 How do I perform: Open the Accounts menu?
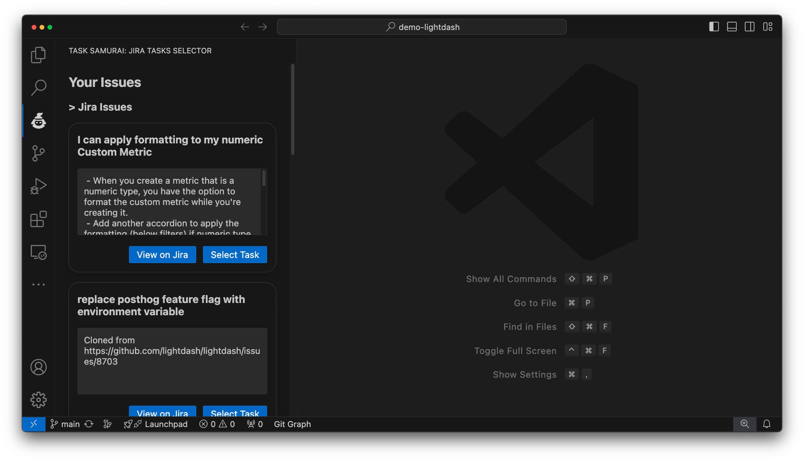pos(38,367)
